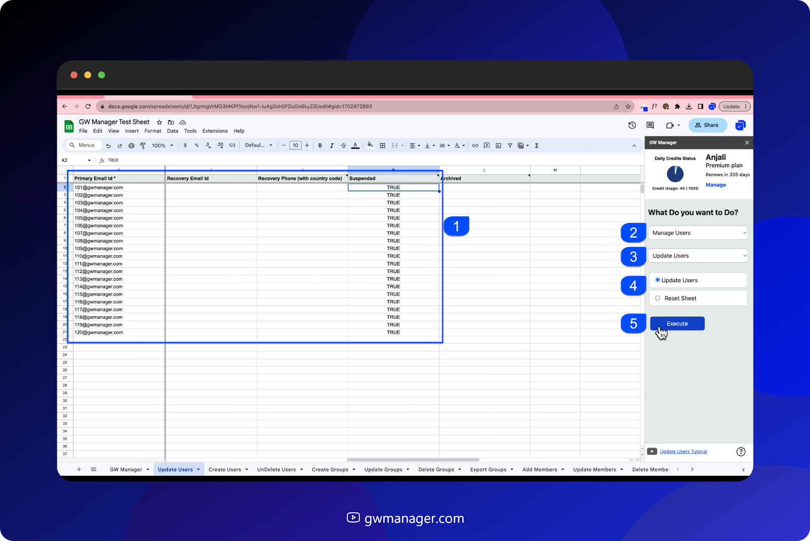Open the Manage Users dropdown
The image size is (810, 541).
click(698, 233)
